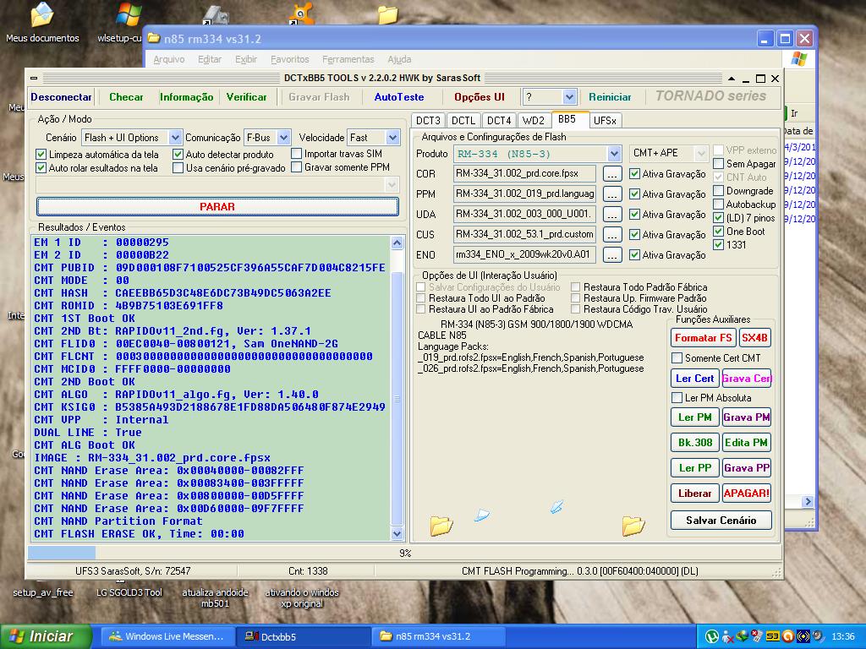The height and width of the screenshot is (649, 866).
Task: Open Meus documentos desktop icon
Action: [42, 23]
